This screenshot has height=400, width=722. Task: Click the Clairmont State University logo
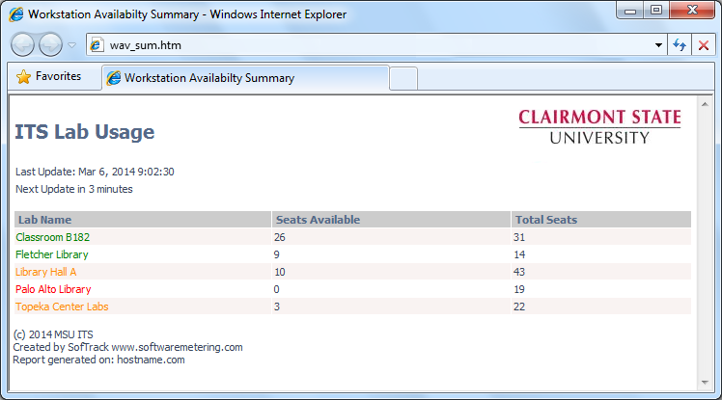pyautogui.click(x=599, y=126)
